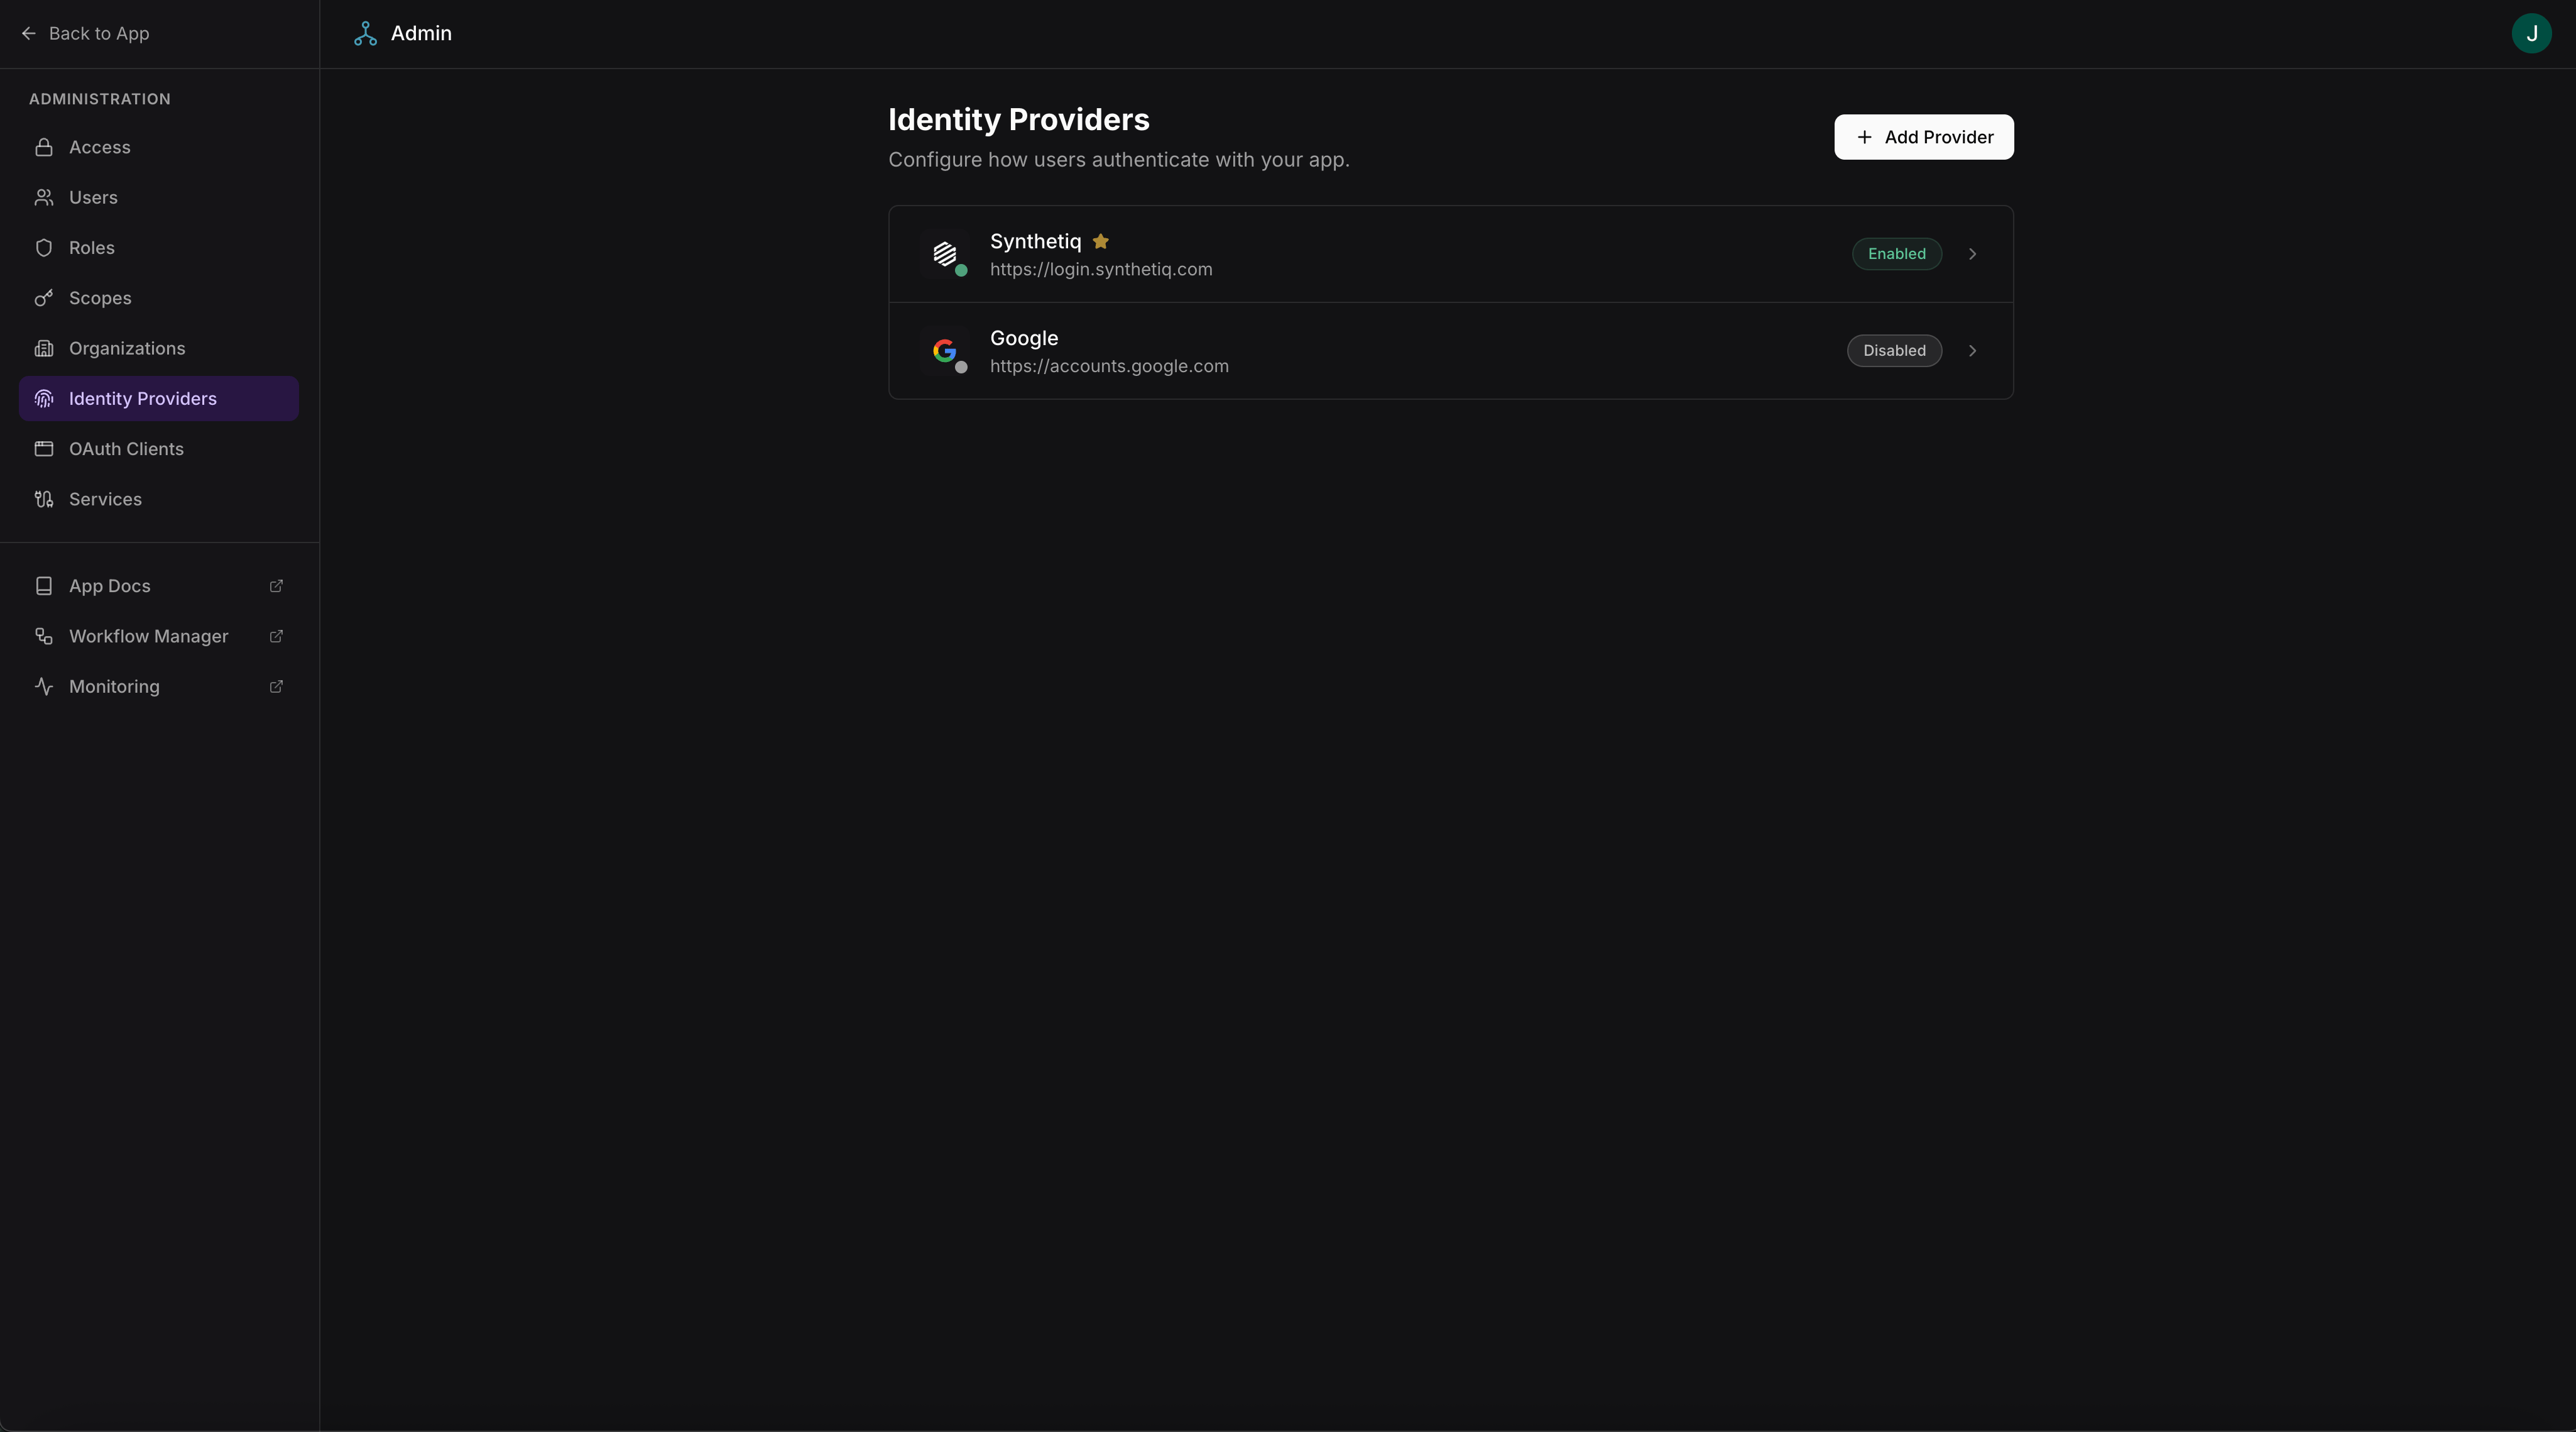The image size is (2576, 1432).
Task: Click the Monitoring activity pulse icon
Action: 44,686
